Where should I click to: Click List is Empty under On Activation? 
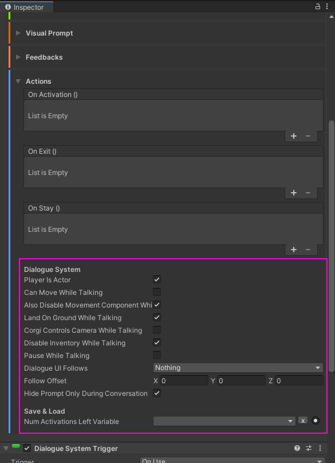click(48, 116)
